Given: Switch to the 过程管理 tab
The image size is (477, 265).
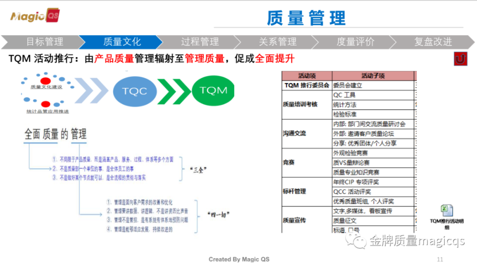Looking at the screenshot, I should 200,42.
